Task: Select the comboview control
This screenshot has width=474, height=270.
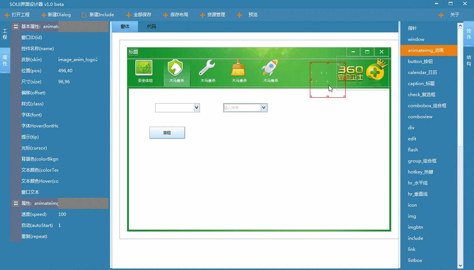Action: coord(429,117)
